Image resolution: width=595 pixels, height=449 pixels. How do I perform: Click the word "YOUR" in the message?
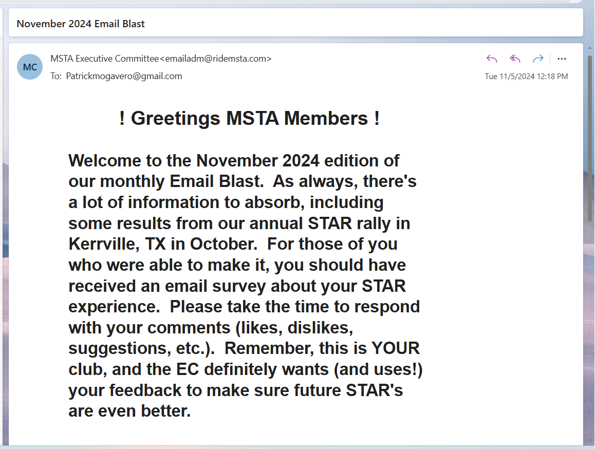coord(396,348)
